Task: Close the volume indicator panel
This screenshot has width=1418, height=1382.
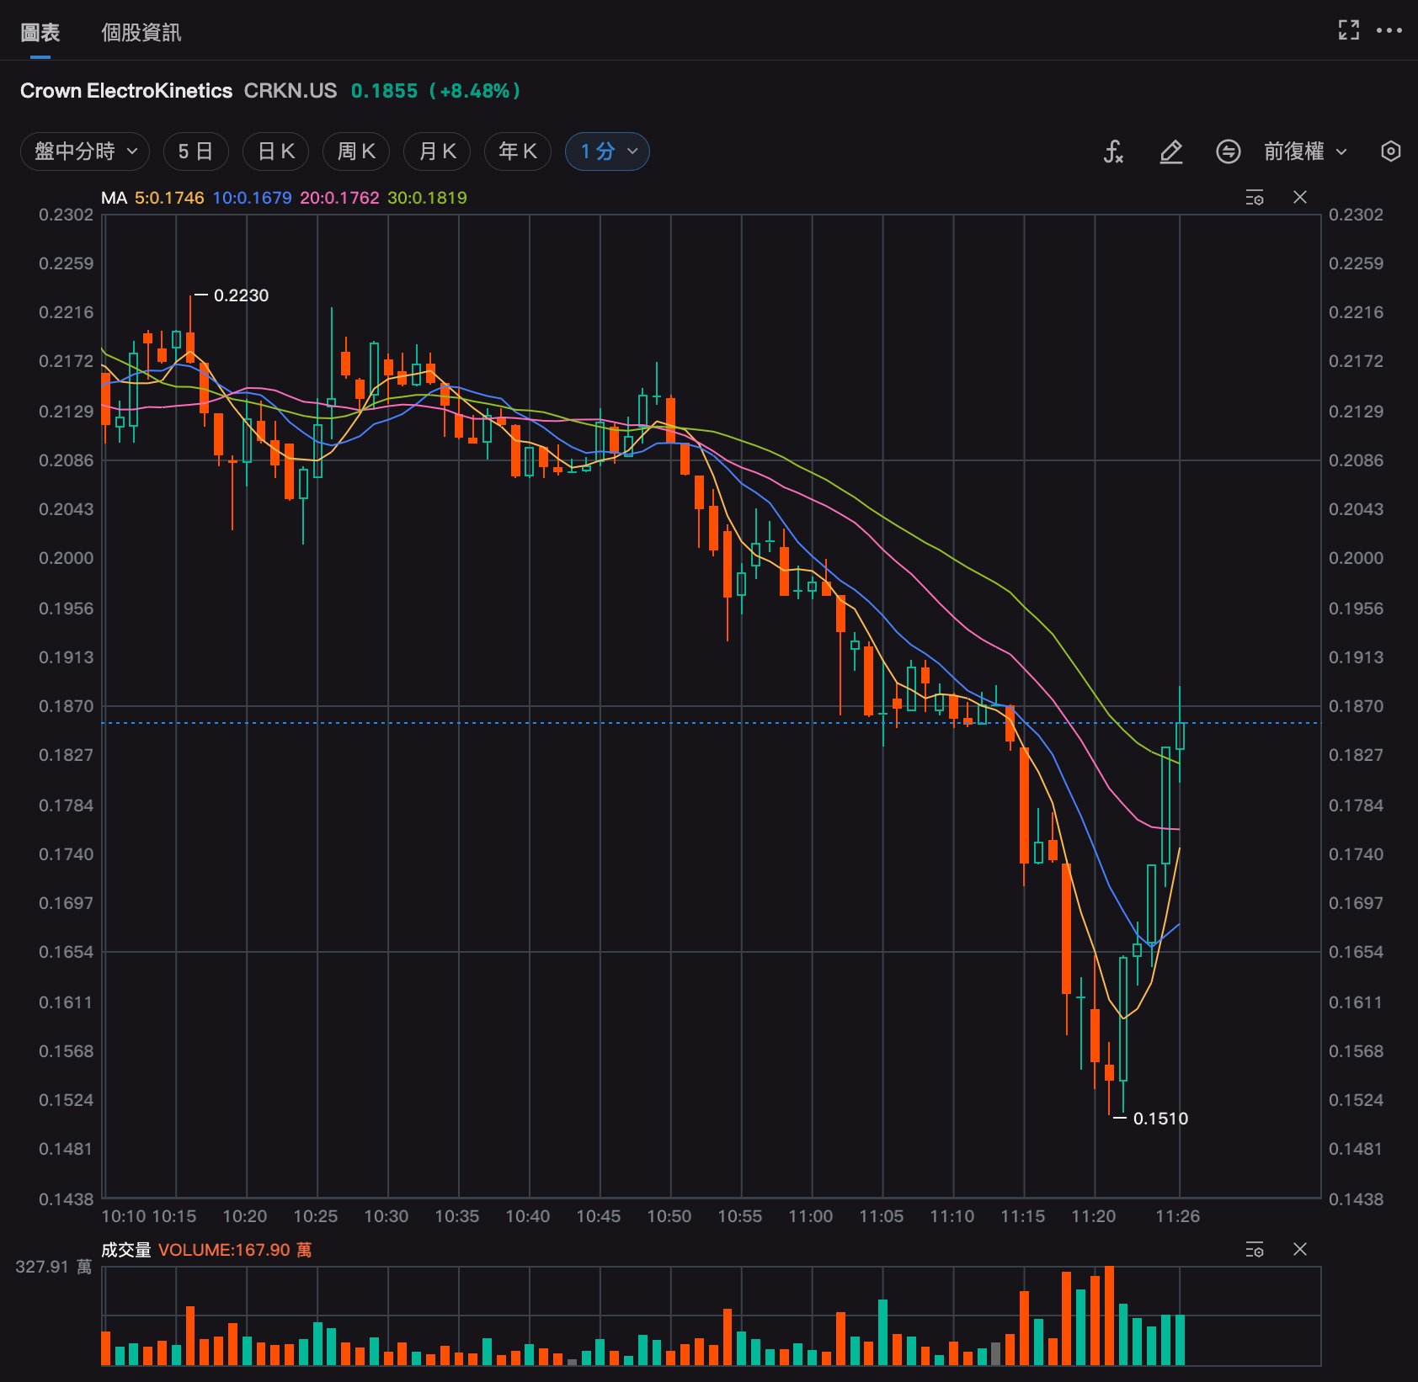Action: (1300, 1249)
